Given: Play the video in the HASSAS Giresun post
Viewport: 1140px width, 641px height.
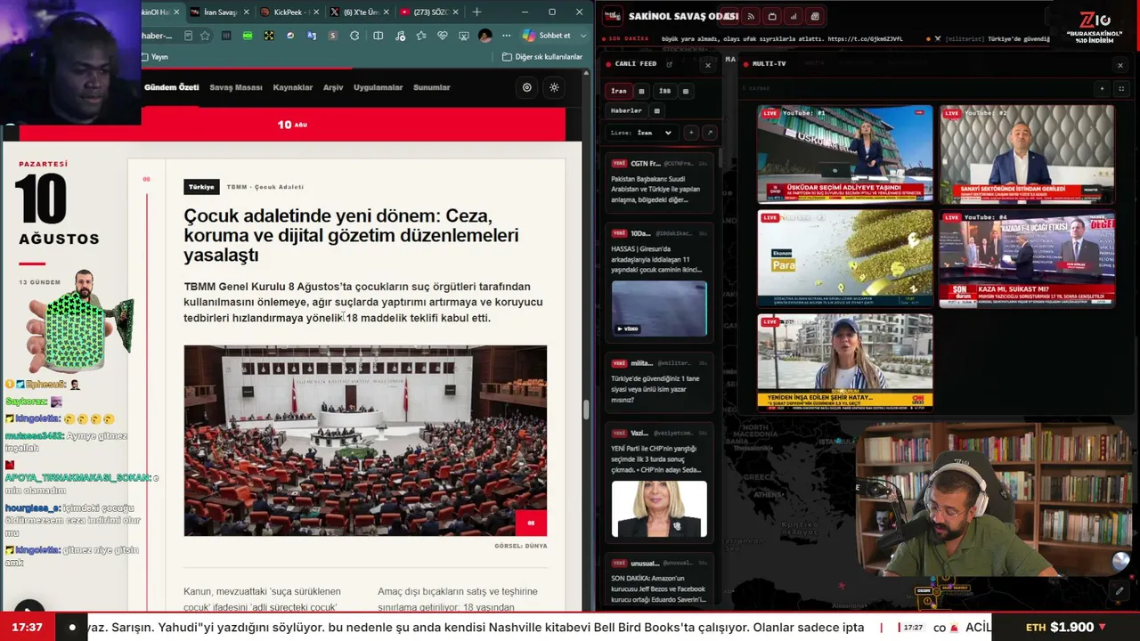Looking at the screenshot, I should [659, 309].
